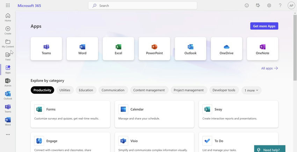Launch the Outlook app tile

(x=190, y=49)
